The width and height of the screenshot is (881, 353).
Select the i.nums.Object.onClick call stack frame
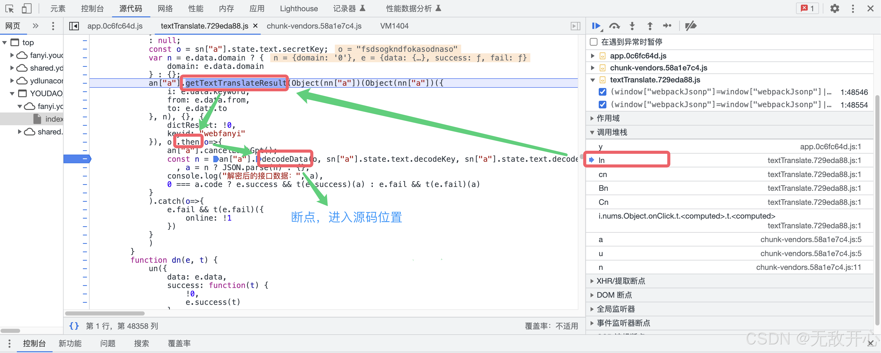coord(730,221)
